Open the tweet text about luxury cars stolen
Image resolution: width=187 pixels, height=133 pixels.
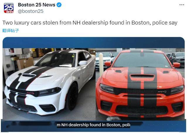pos(90,23)
